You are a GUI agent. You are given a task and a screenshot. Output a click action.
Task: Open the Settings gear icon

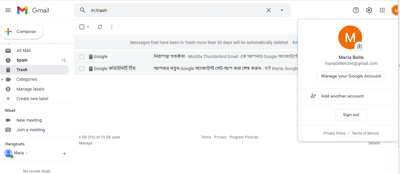pos(369,10)
